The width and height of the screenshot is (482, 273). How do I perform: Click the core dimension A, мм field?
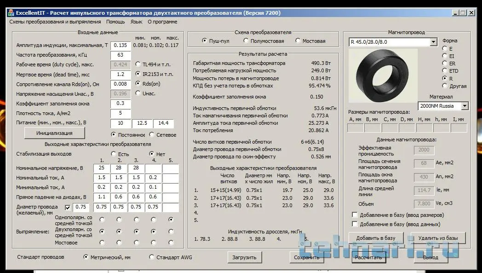[x=355, y=128]
